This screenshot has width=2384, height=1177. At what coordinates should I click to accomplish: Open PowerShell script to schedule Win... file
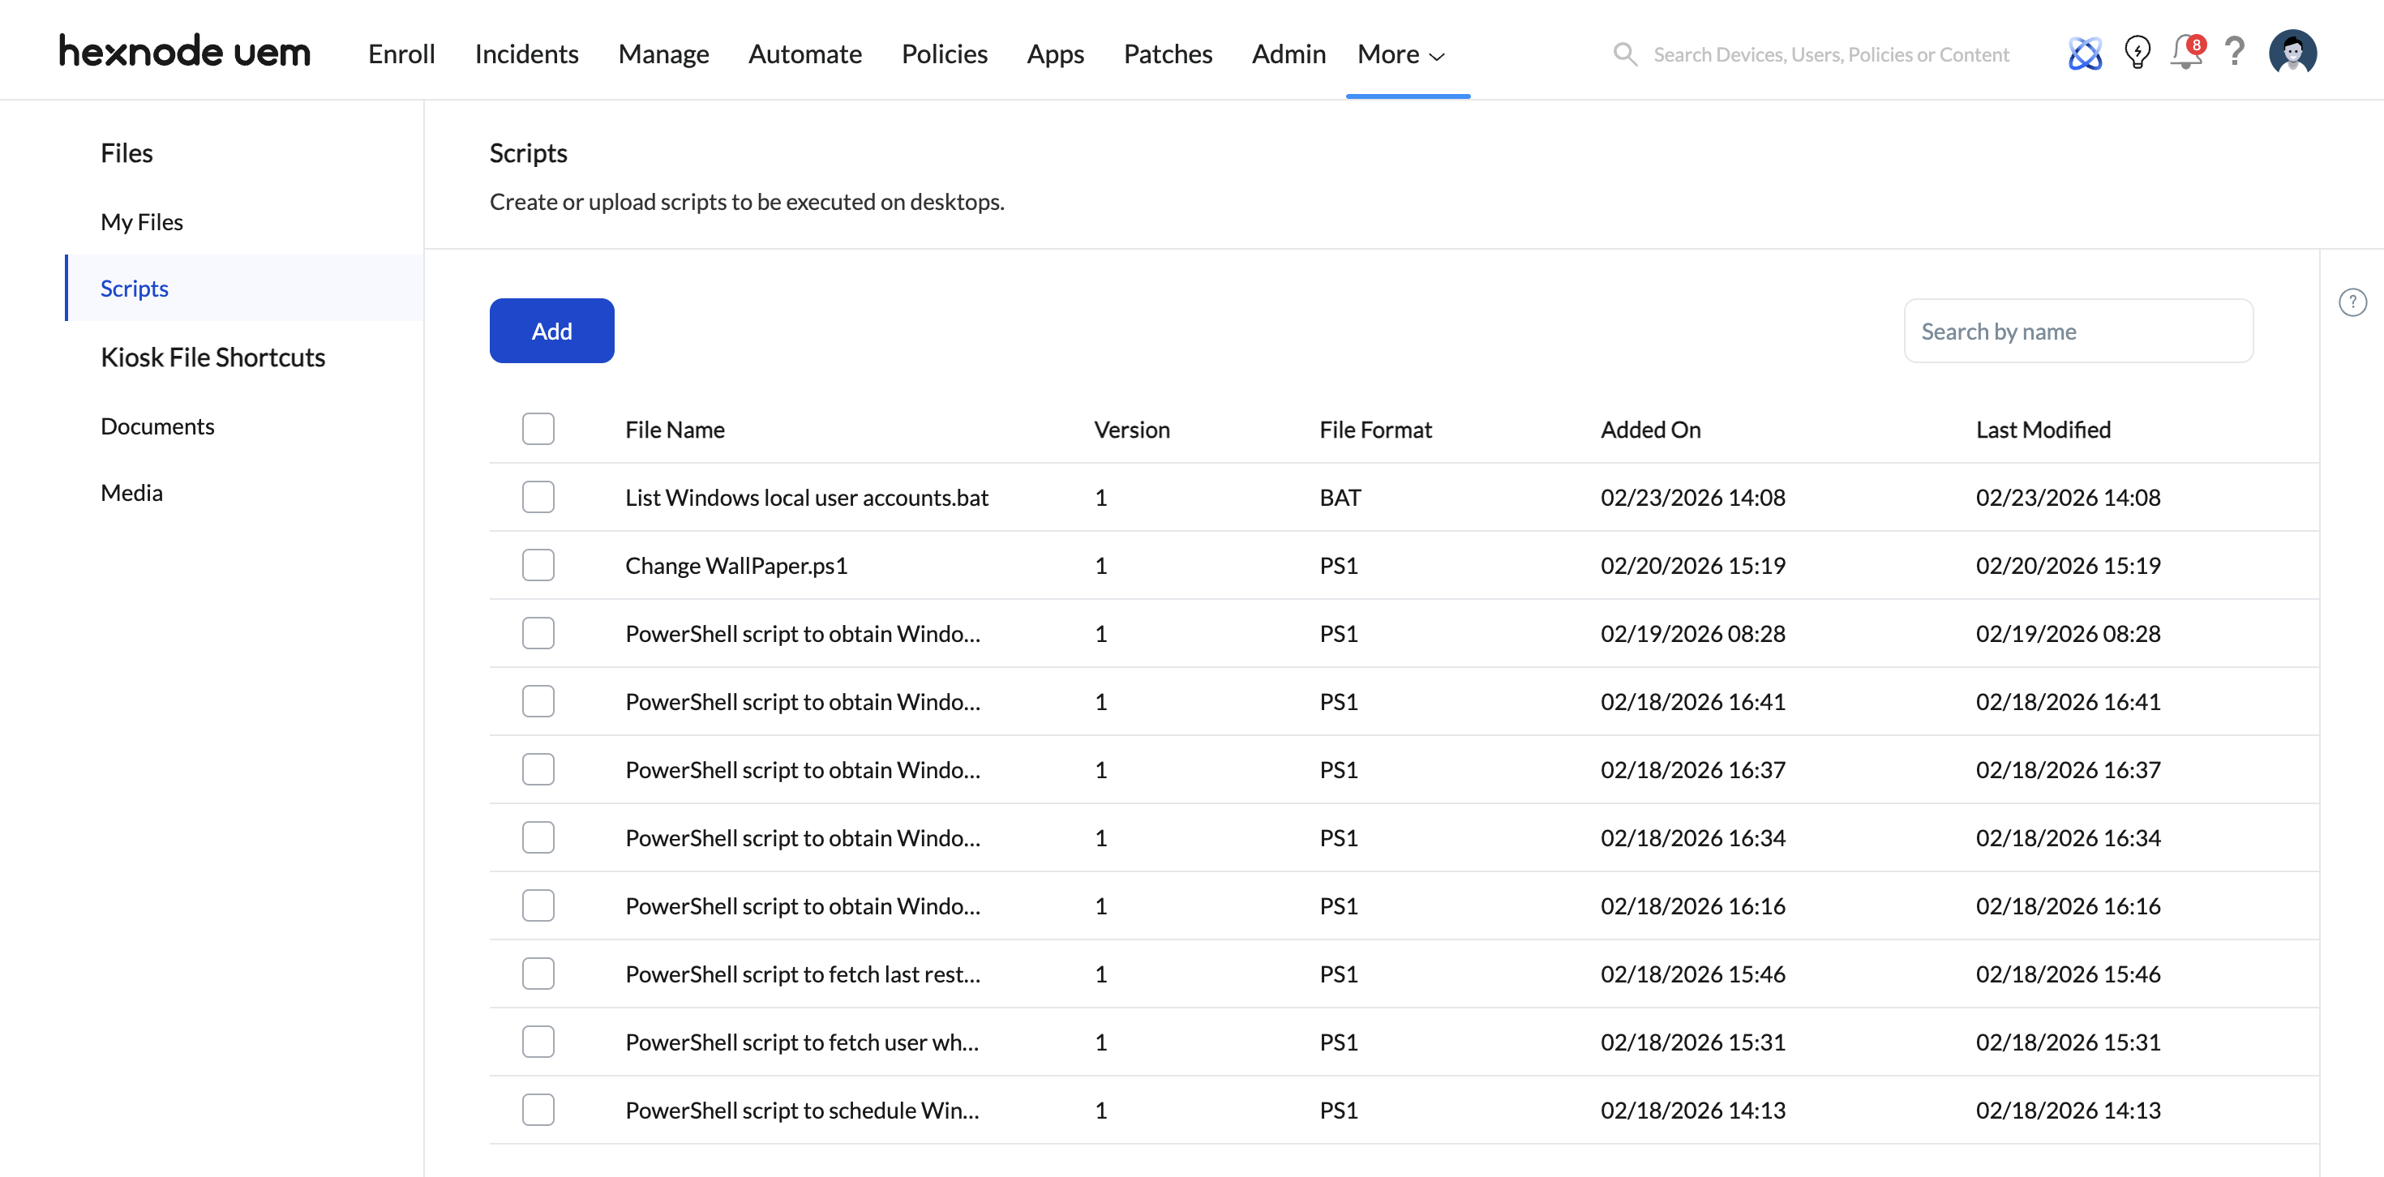click(801, 1111)
